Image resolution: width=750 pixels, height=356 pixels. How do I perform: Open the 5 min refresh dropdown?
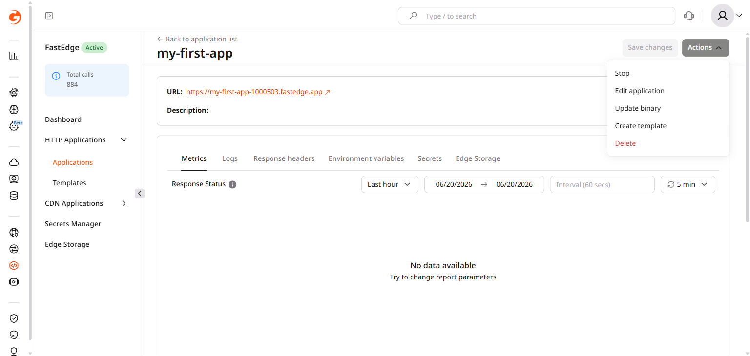pos(687,184)
